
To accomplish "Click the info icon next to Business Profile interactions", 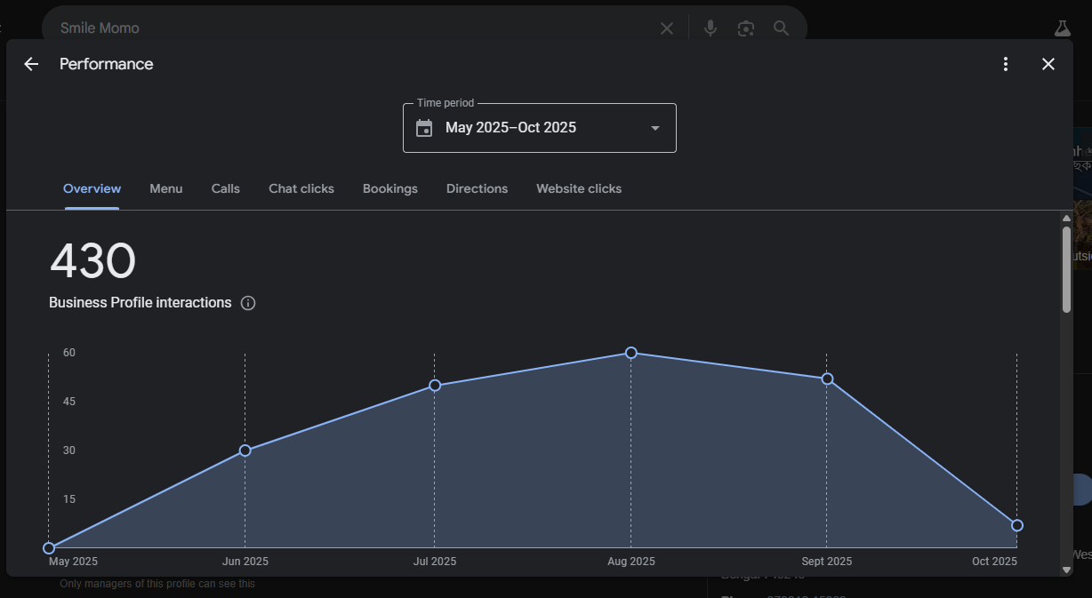I will (248, 303).
